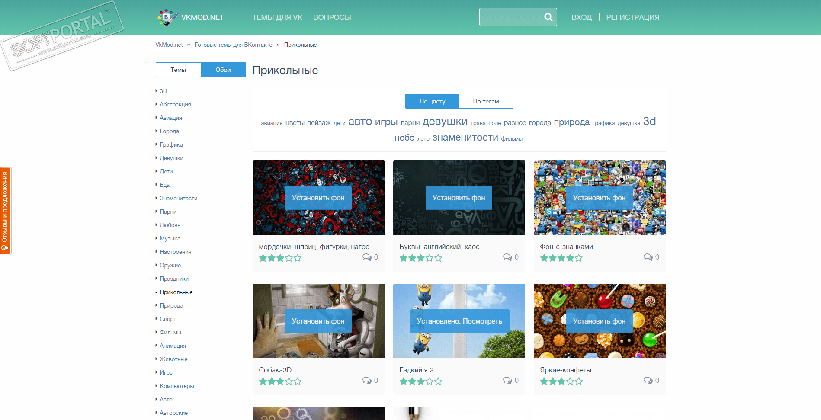Screen dimensions: 821x420
Task: Click the авто tag in cloud
Action: tap(360, 122)
